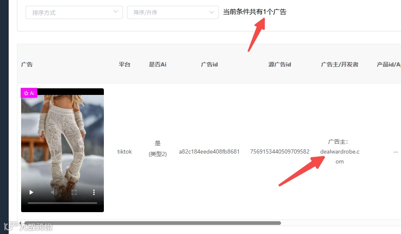This screenshot has width=401, height=234.
Task: Click the 是 (类型2) Ai type cell
Action: 158,149
